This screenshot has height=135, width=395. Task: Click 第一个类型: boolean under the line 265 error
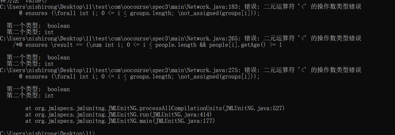(x=38, y=58)
